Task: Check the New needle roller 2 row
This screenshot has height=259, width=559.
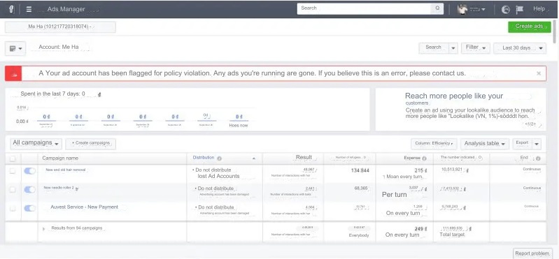Action: [x=13, y=190]
